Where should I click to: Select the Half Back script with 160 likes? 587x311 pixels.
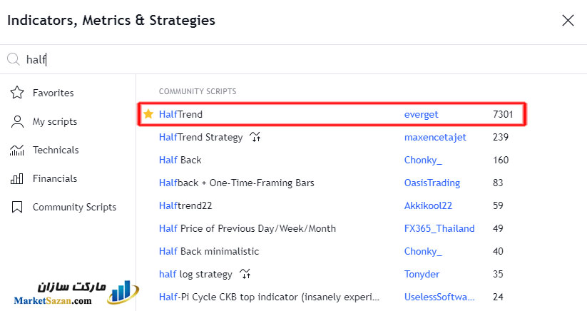[x=180, y=160]
